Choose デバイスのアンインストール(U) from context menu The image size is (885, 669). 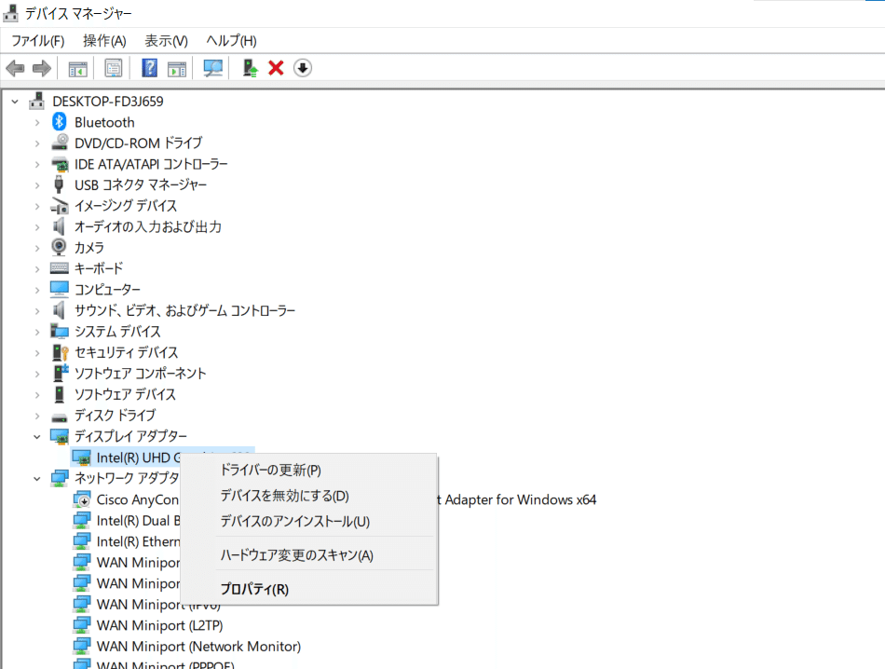(x=308, y=521)
